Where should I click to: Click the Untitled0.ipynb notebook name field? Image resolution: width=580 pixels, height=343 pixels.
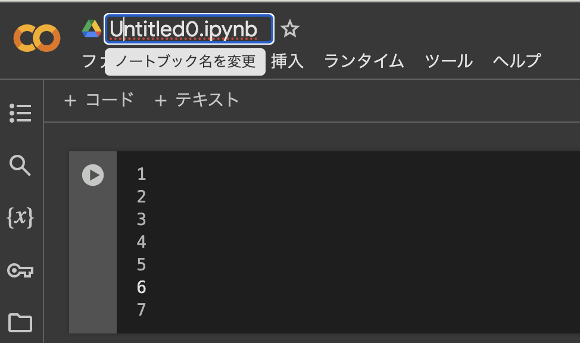coord(189,29)
